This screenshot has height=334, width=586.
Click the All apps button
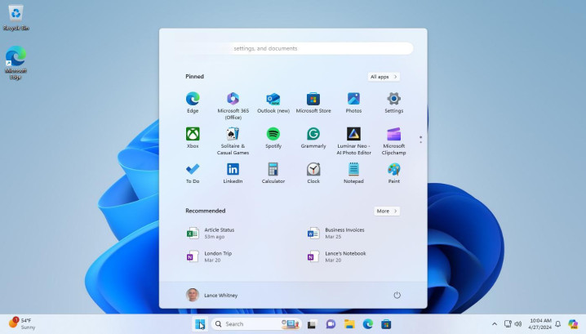(x=384, y=77)
